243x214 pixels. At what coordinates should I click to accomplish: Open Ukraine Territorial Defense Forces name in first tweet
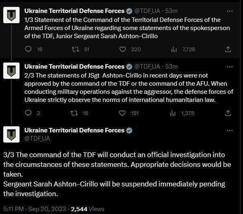point(74,11)
